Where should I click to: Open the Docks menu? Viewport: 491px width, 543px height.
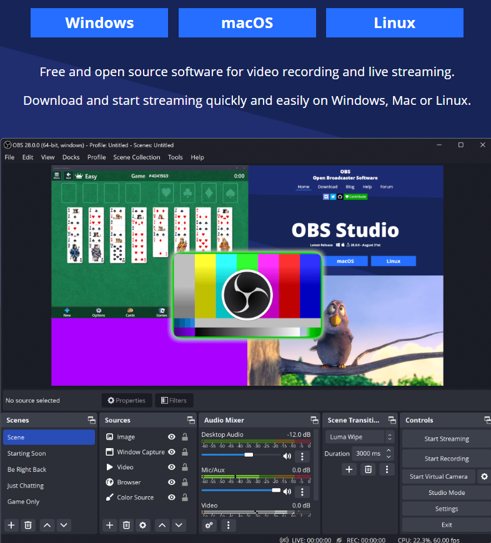point(71,157)
